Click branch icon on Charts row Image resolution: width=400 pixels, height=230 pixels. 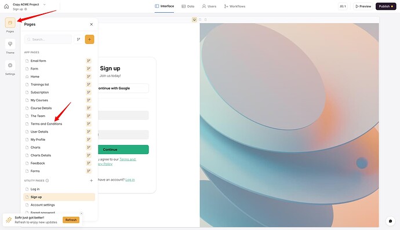[x=89, y=147]
